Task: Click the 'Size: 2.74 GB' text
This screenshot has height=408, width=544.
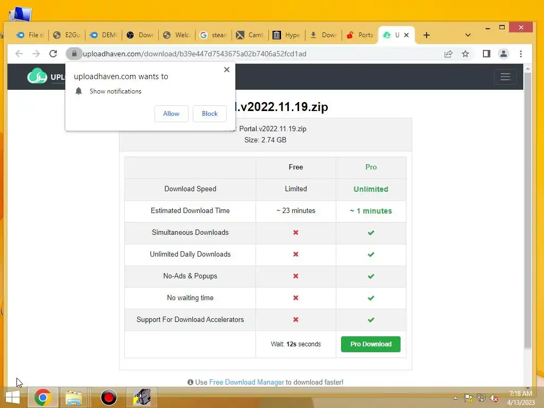Action: [265, 140]
